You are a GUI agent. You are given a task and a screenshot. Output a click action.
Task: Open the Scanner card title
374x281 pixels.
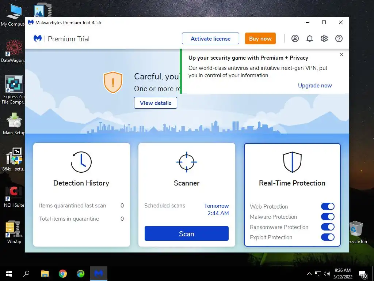(187, 183)
